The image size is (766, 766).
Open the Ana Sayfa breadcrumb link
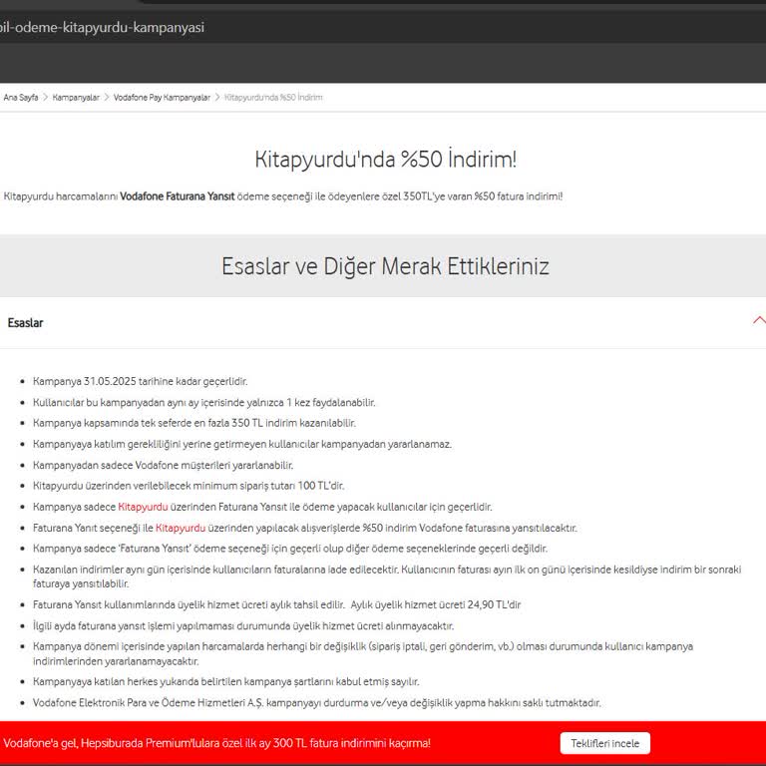(21, 97)
